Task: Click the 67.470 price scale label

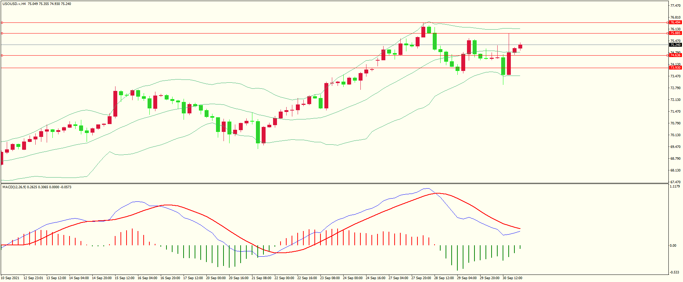Action: pyautogui.click(x=676, y=182)
